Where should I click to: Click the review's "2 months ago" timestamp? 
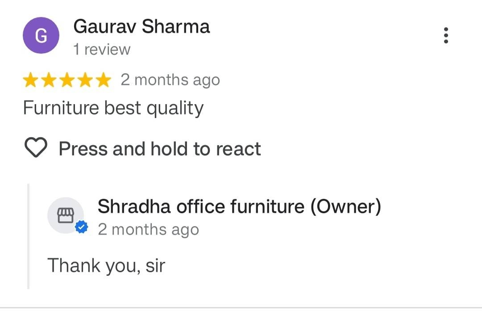pos(170,80)
